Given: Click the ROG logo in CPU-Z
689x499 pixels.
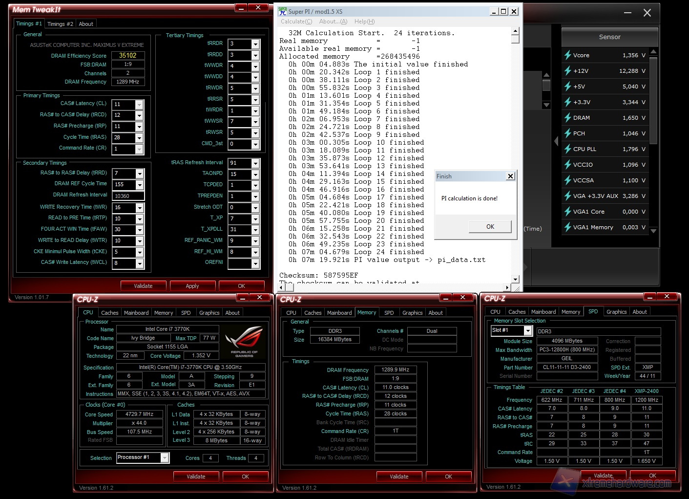Looking at the screenshot, I should pos(245,342).
